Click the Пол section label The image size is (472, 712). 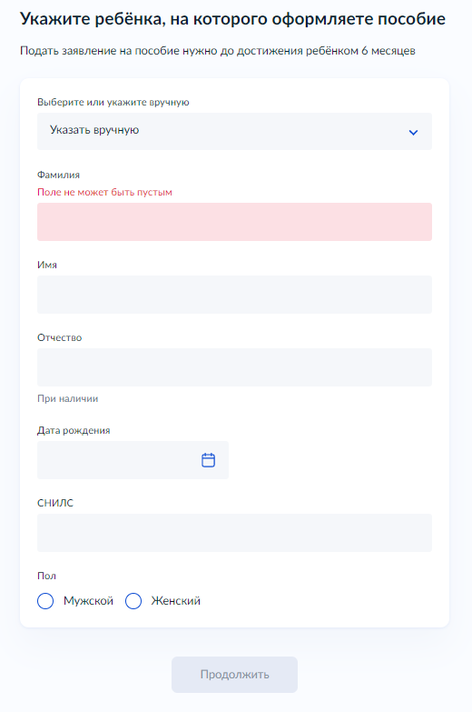[x=46, y=576]
